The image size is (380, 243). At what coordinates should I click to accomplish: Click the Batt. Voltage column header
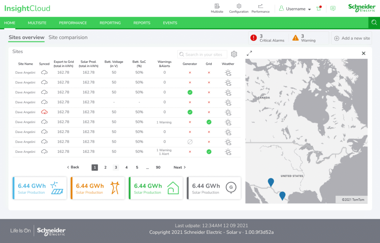114,64
